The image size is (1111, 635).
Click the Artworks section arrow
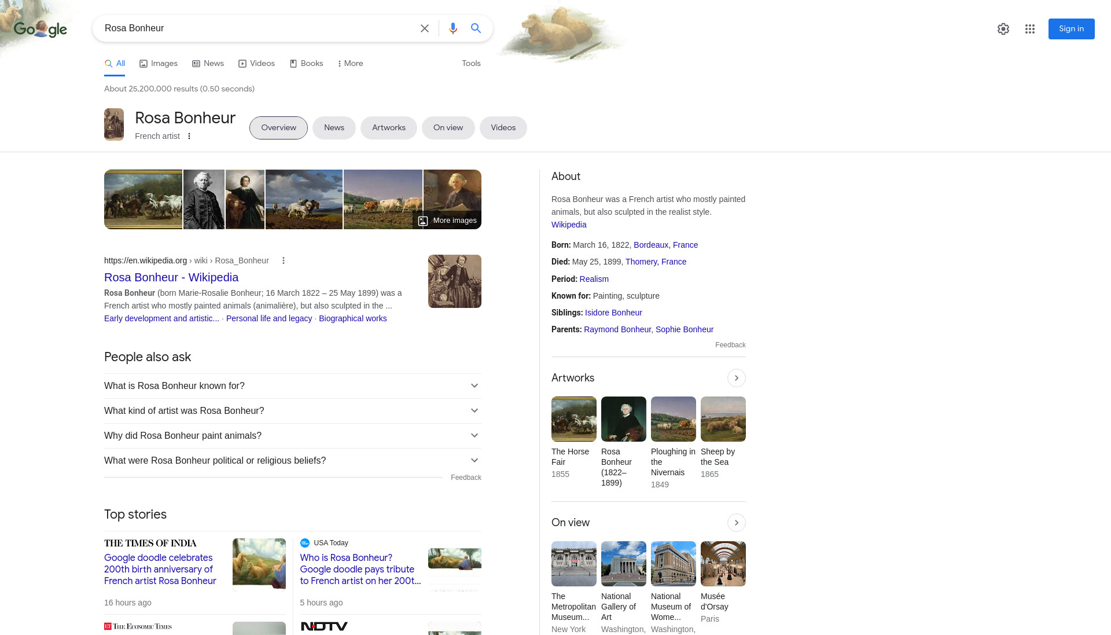pyautogui.click(x=736, y=378)
